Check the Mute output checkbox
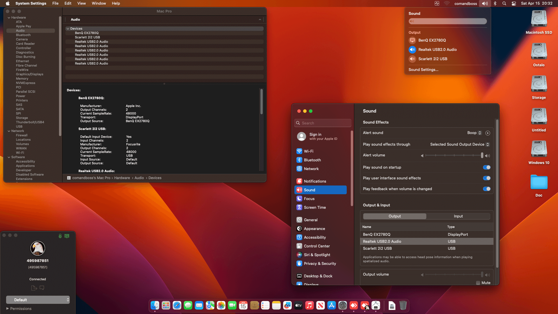 tap(478, 283)
